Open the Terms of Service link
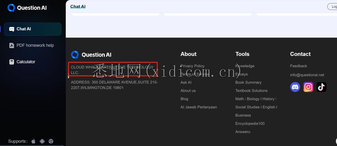337x146 pixels. pyautogui.click(x=195, y=74)
